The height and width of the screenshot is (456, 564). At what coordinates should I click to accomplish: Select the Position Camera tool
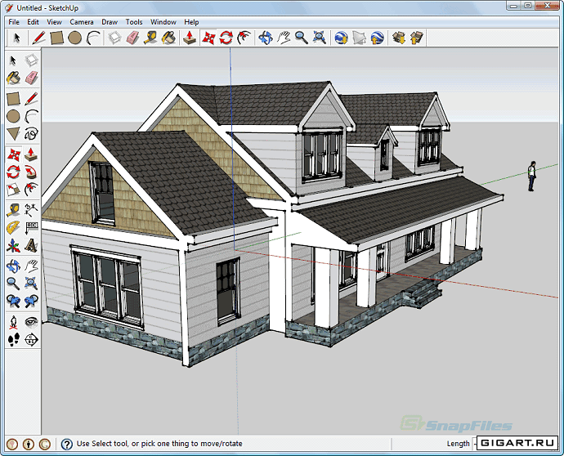13,322
